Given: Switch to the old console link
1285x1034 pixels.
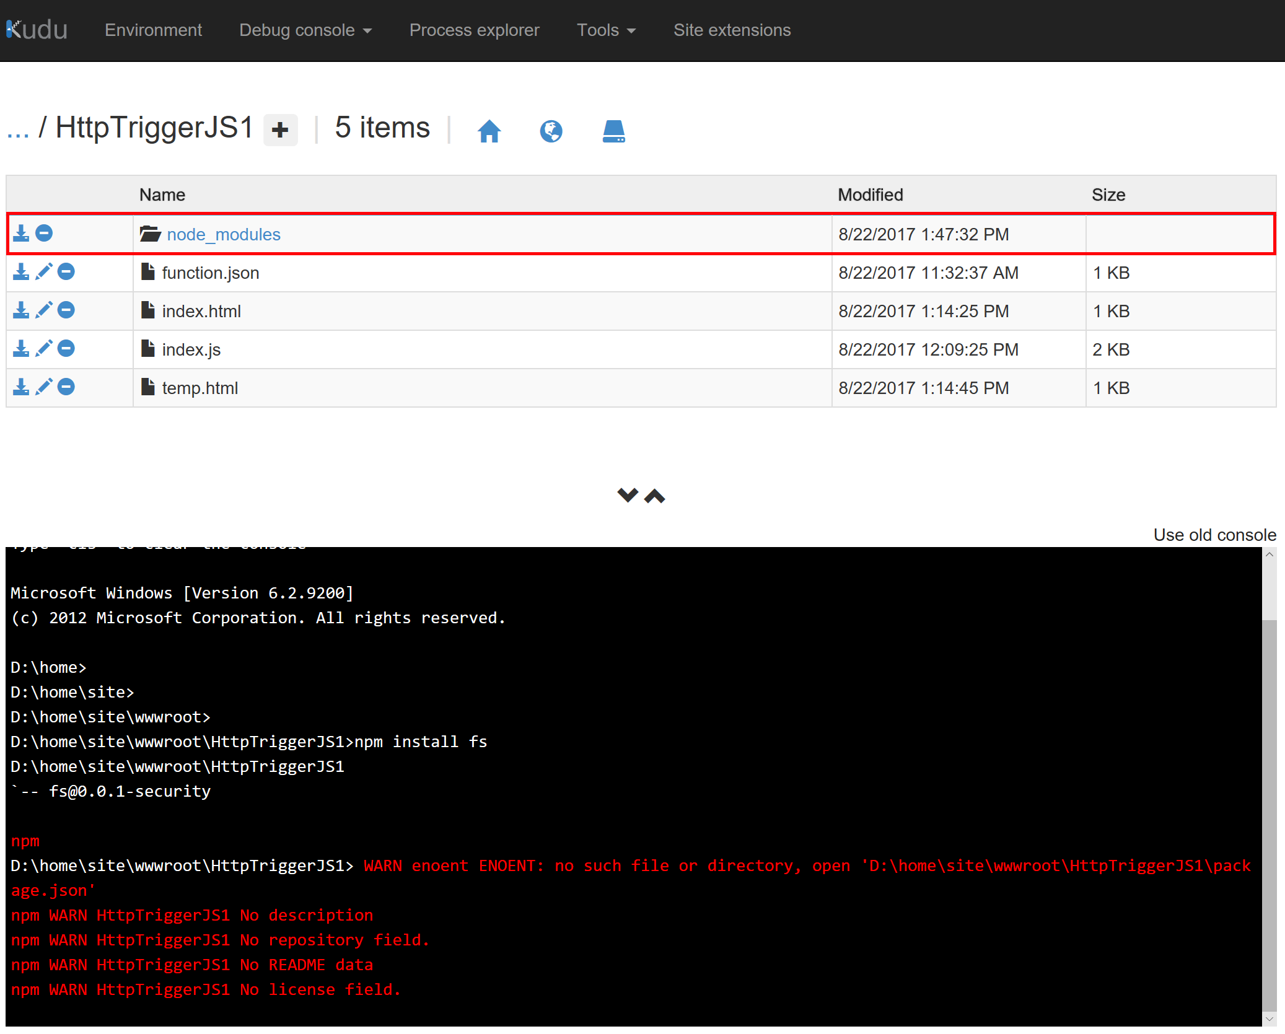Looking at the screenshot, I should pyautogui.click(x=1214, y=535).
